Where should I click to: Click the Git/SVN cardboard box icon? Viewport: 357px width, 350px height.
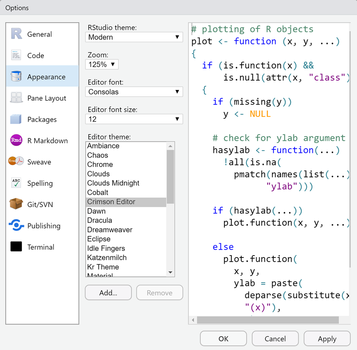[x=16, y=204]
